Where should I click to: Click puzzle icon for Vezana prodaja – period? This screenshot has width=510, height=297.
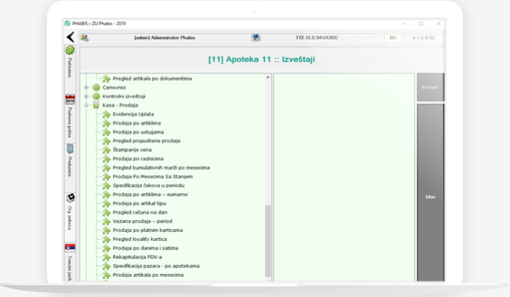click(x=106, y=221)
